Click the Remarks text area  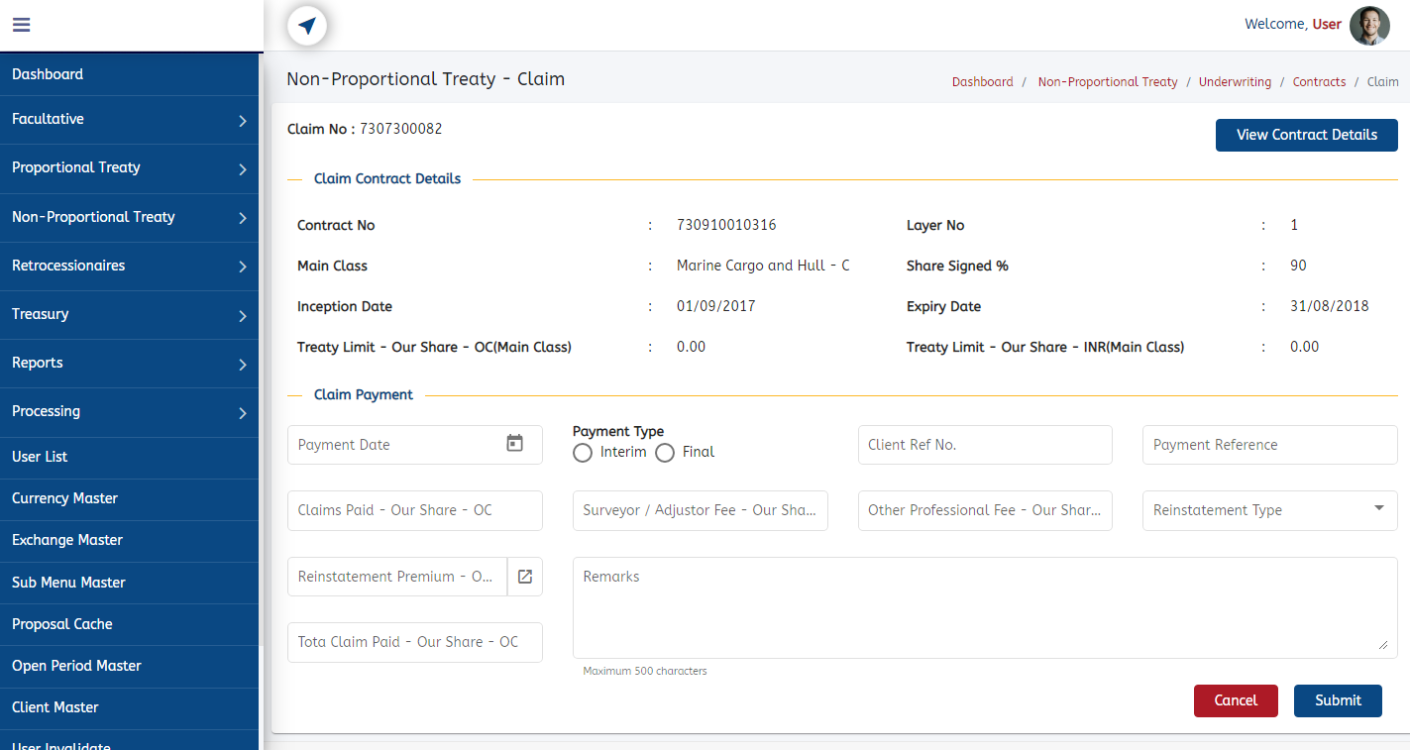pos(985,607)
